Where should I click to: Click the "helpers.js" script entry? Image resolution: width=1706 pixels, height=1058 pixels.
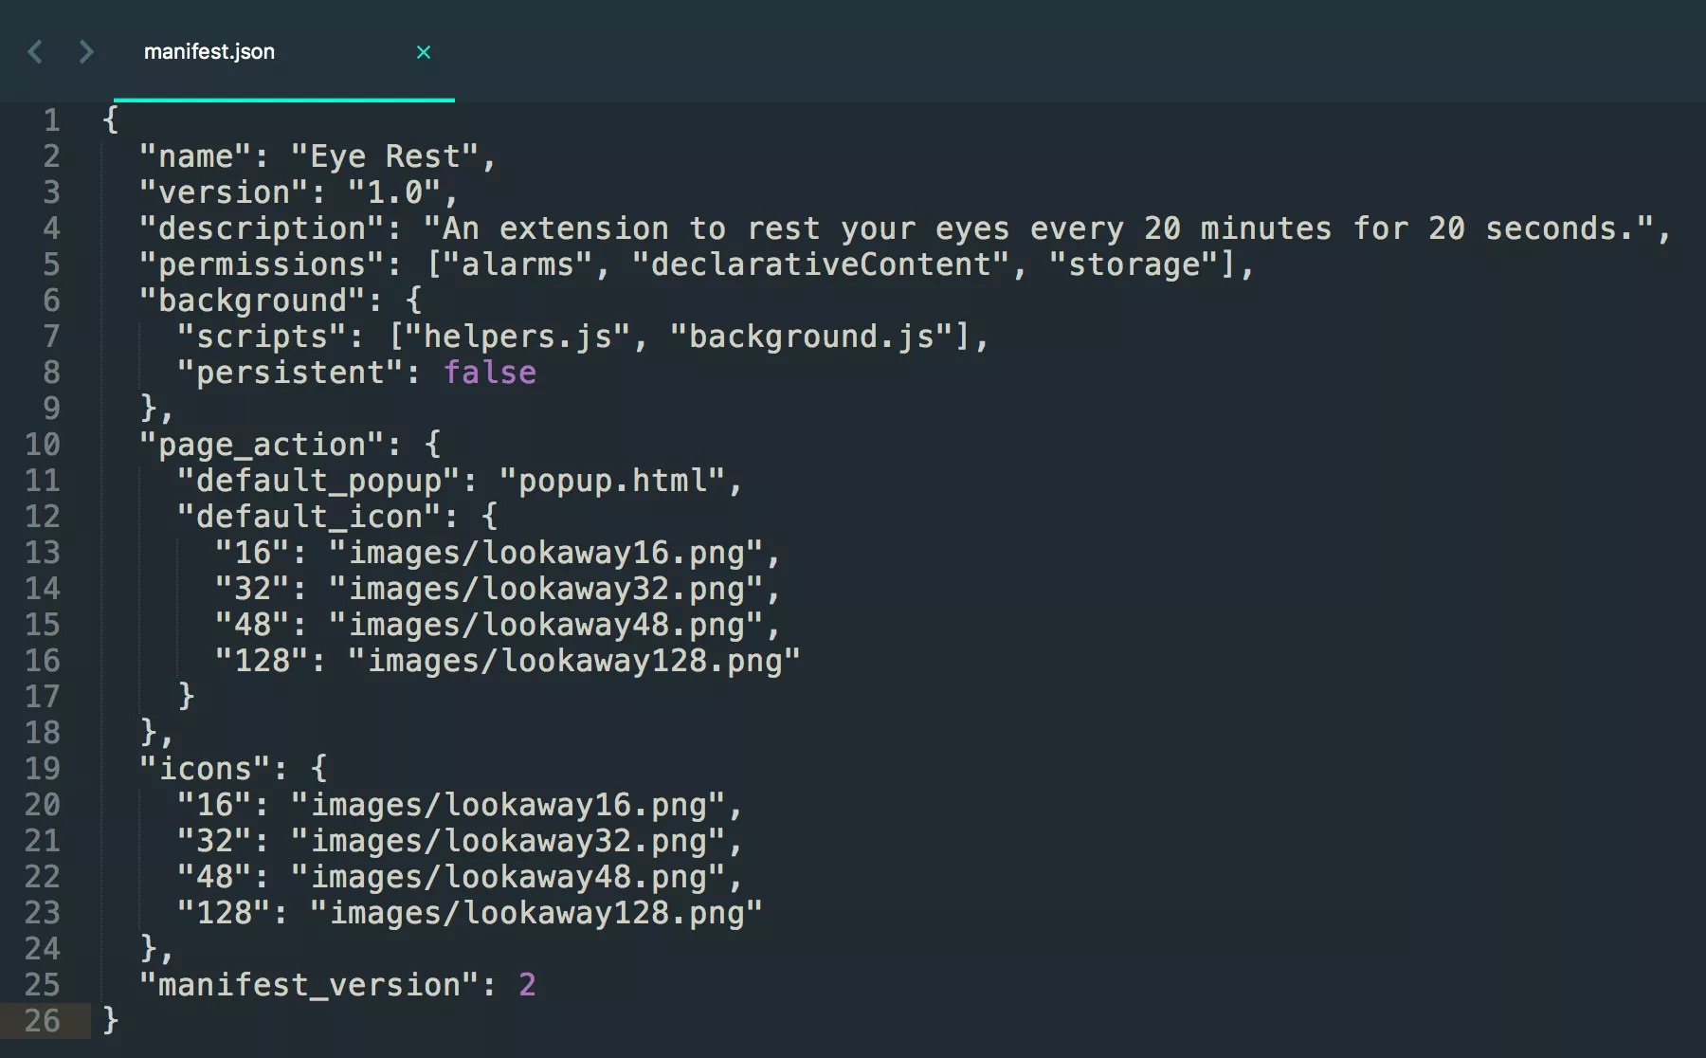pyautogui.click(x=517, y=337)
